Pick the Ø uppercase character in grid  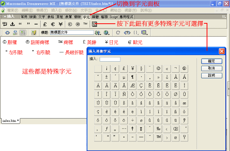pyautogui.click(x=176, y=94)
